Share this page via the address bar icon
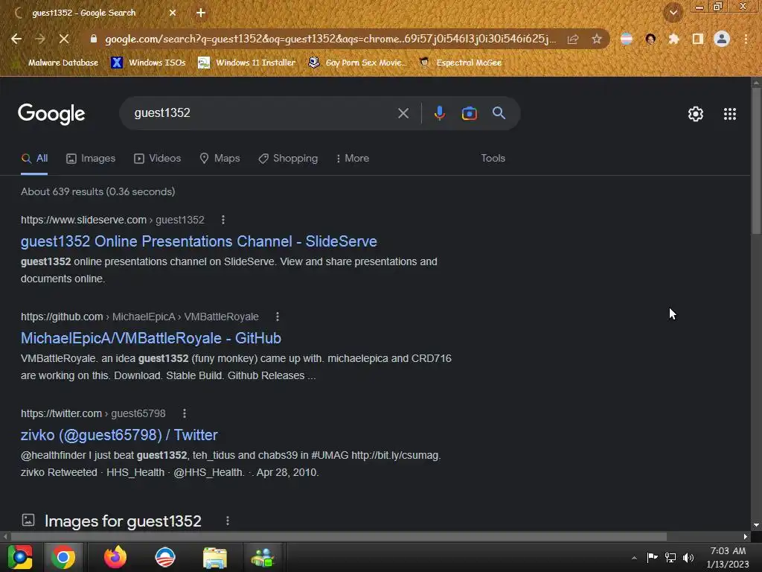The height and width of the screenshot is (572, 762). [x=573, y=39]
